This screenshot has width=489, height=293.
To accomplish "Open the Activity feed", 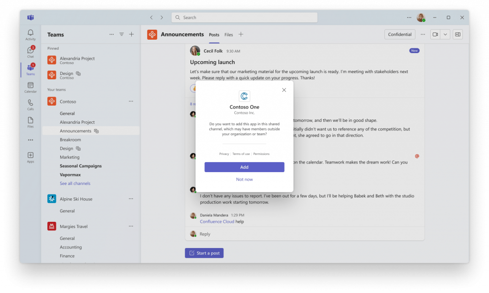I will click(30, 34).
